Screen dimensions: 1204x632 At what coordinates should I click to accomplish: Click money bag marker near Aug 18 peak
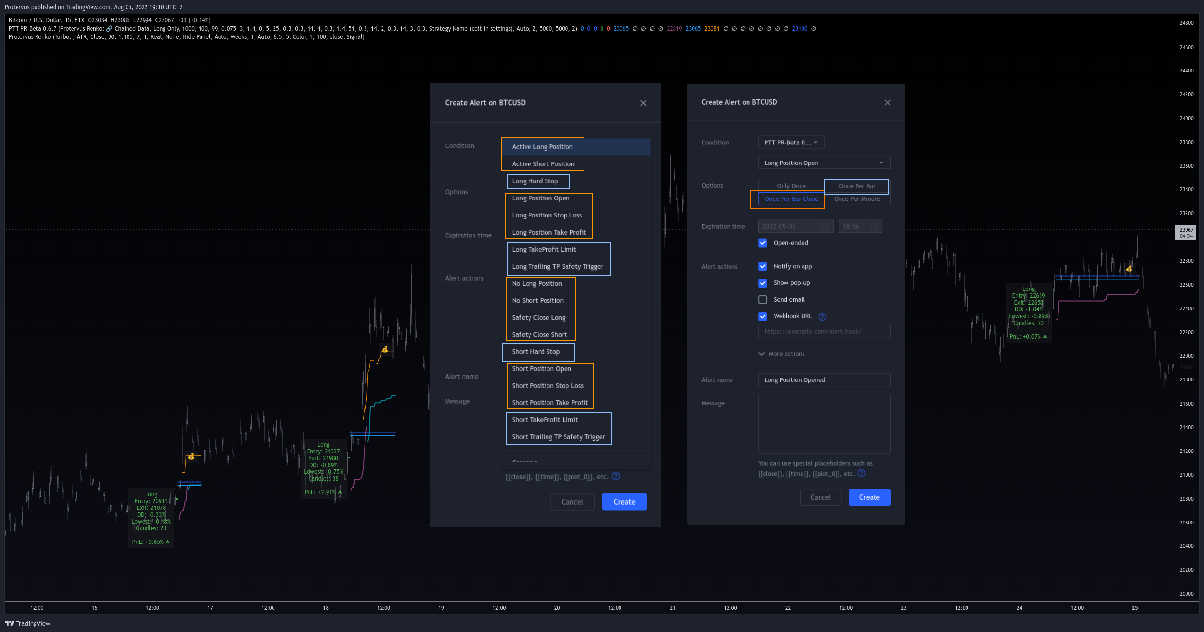385,349
